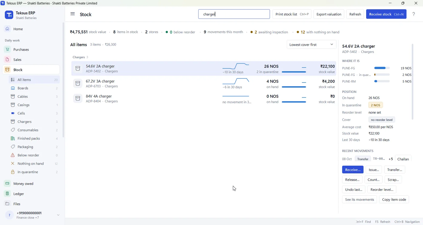Click the Receive stock button
Image resolution: width=423 pixels, height=225 pixels.
coord(386,14)
